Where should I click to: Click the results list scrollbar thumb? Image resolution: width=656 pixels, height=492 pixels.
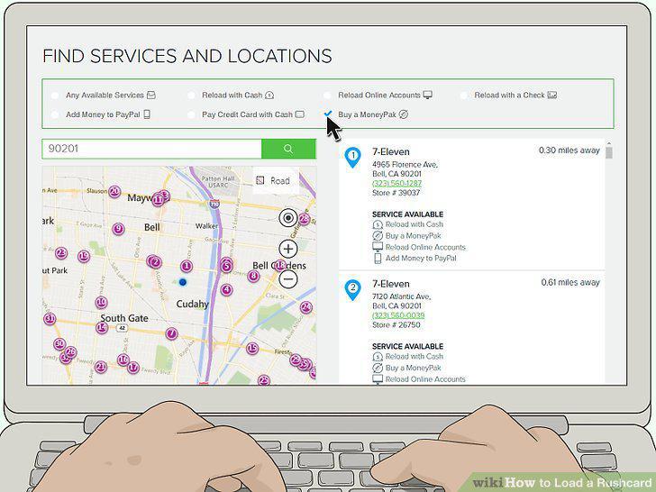click(609, 152)
